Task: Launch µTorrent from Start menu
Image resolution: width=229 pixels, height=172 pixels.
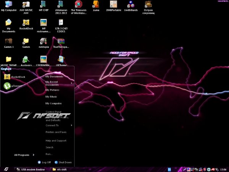Action: point(13,86)
